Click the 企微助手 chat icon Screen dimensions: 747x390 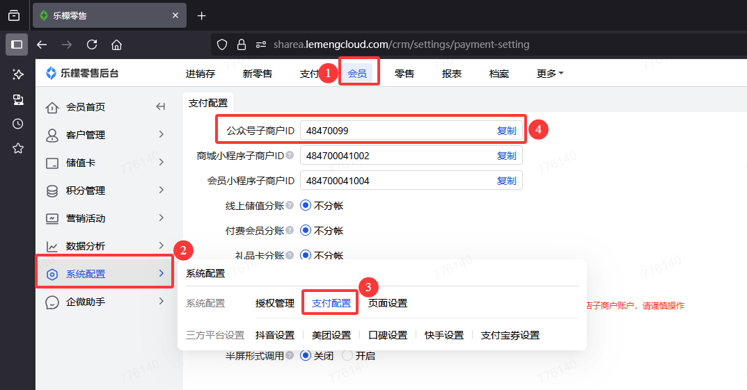pyautogui.click(x=52, y=302)
